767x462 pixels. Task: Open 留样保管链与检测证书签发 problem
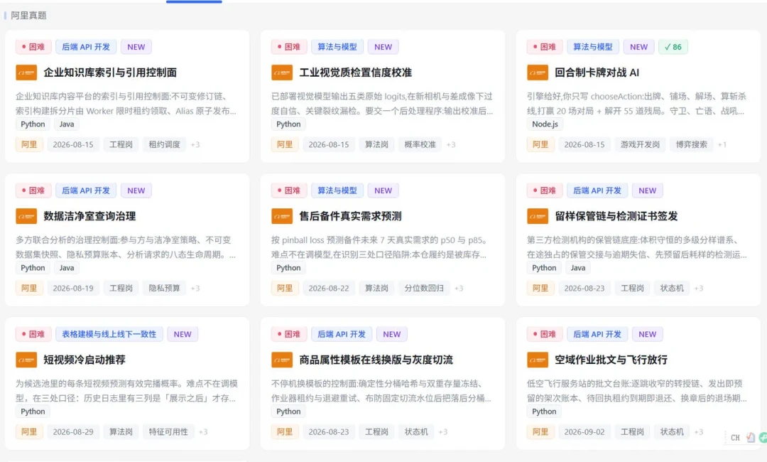tap(616, 216)
